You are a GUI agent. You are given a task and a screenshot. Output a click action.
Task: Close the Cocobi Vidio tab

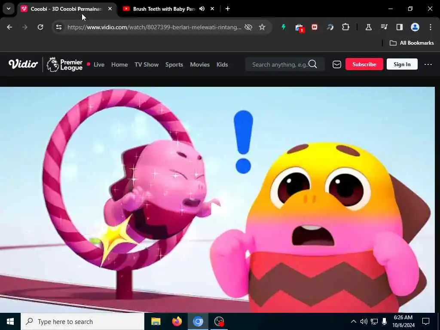click(x=110, y=9)
